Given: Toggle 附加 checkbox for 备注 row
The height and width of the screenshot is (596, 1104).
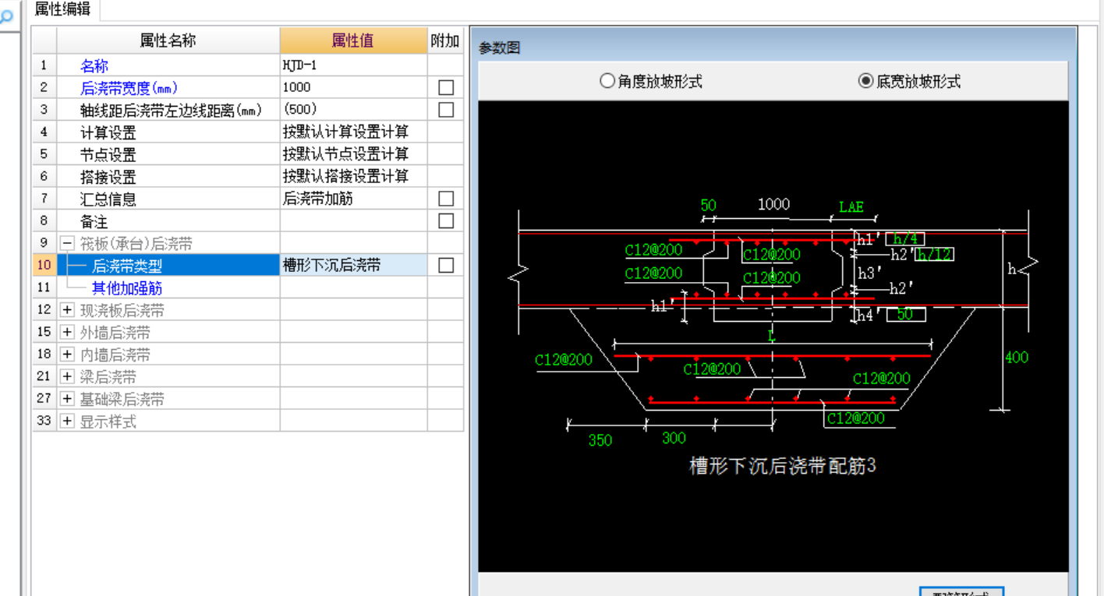Looking at the screenshot, I should (446, 221).
